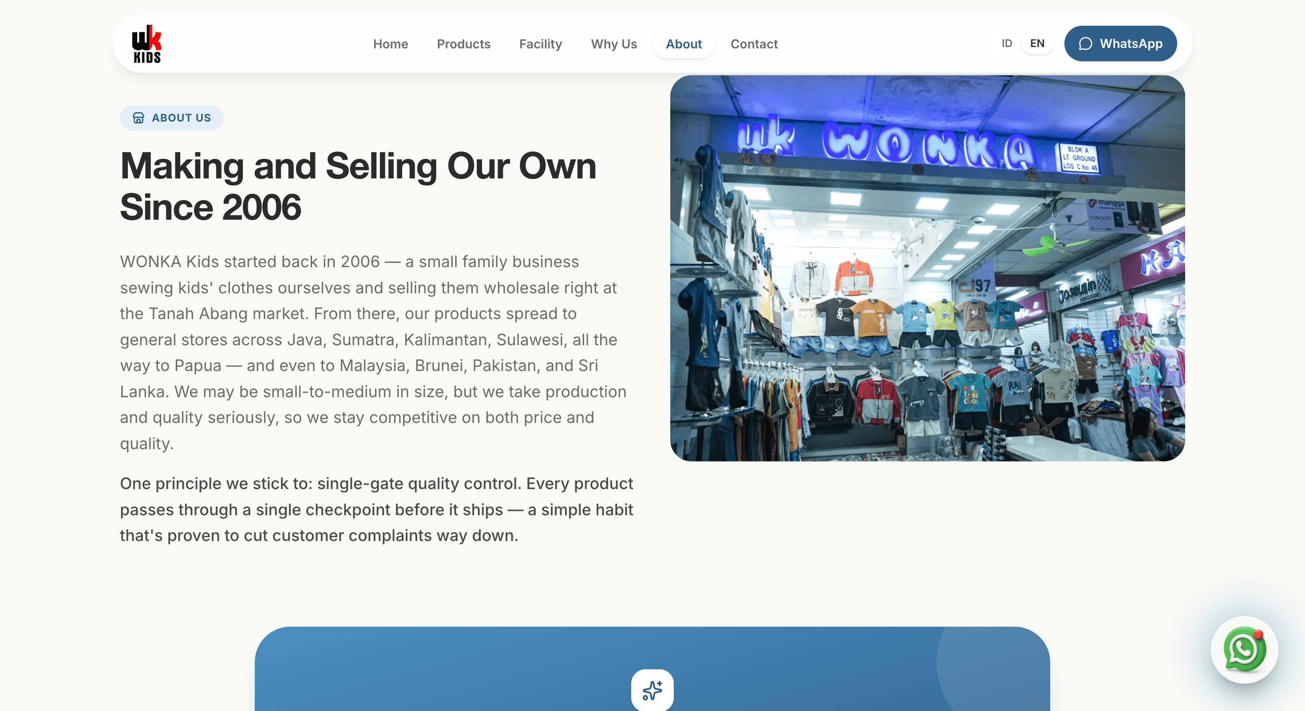Open the Why Us section
The image size is (1305, 711).
tap(614, 44)
